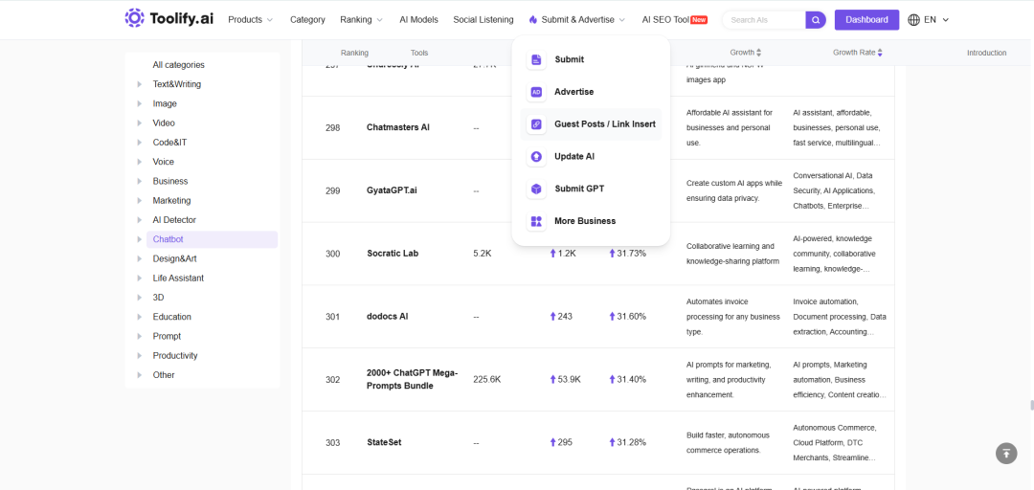Expand the Chatbot category arrow
This screenshot has height=490, width=1034.
coord(139,239)
